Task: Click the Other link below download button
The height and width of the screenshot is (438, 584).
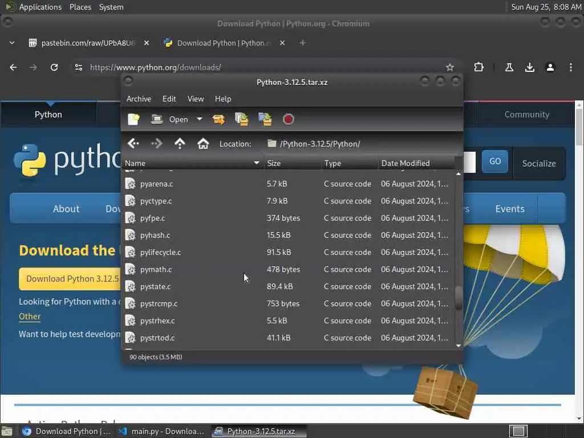Action: (30, 316)
